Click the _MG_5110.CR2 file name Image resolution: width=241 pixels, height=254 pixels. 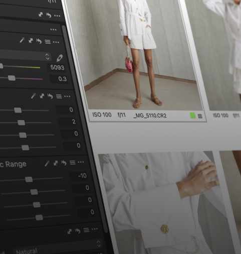[150, 115]
